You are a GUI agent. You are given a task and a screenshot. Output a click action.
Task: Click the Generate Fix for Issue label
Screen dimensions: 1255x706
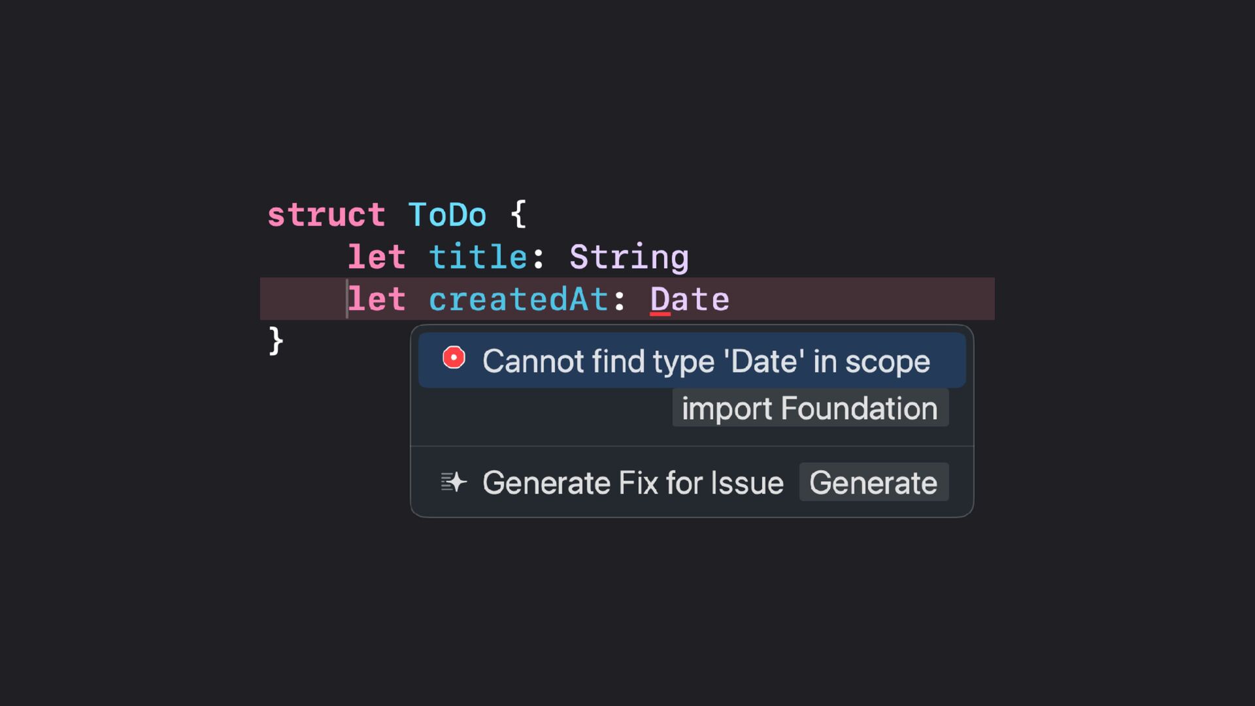(x=632, y=483)
